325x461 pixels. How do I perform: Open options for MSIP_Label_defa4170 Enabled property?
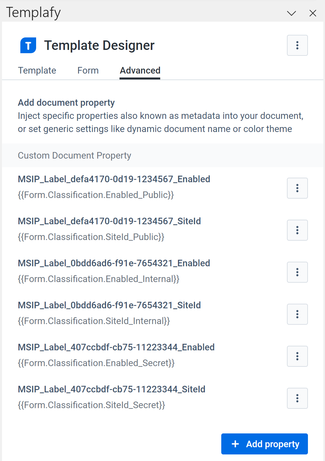point(297,188)
